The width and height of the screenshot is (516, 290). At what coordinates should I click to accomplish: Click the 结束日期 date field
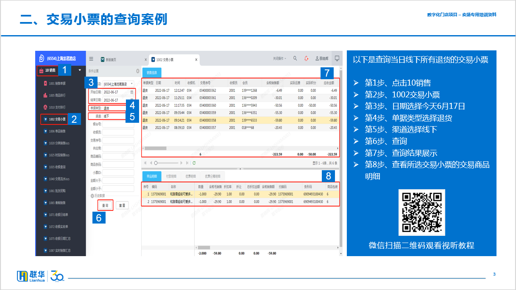118,100
